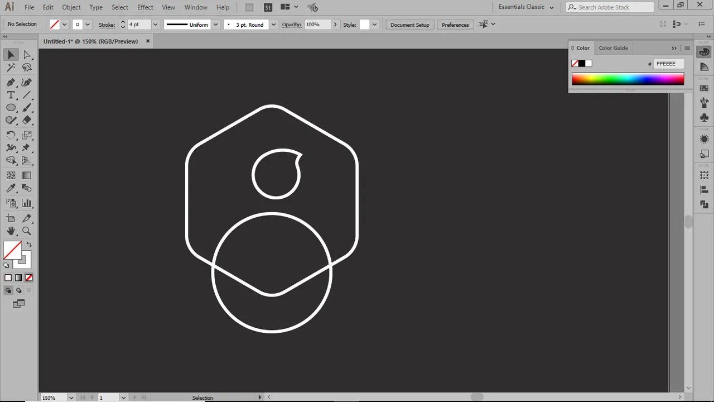Switch to Color Guide tab

[613, 48]
